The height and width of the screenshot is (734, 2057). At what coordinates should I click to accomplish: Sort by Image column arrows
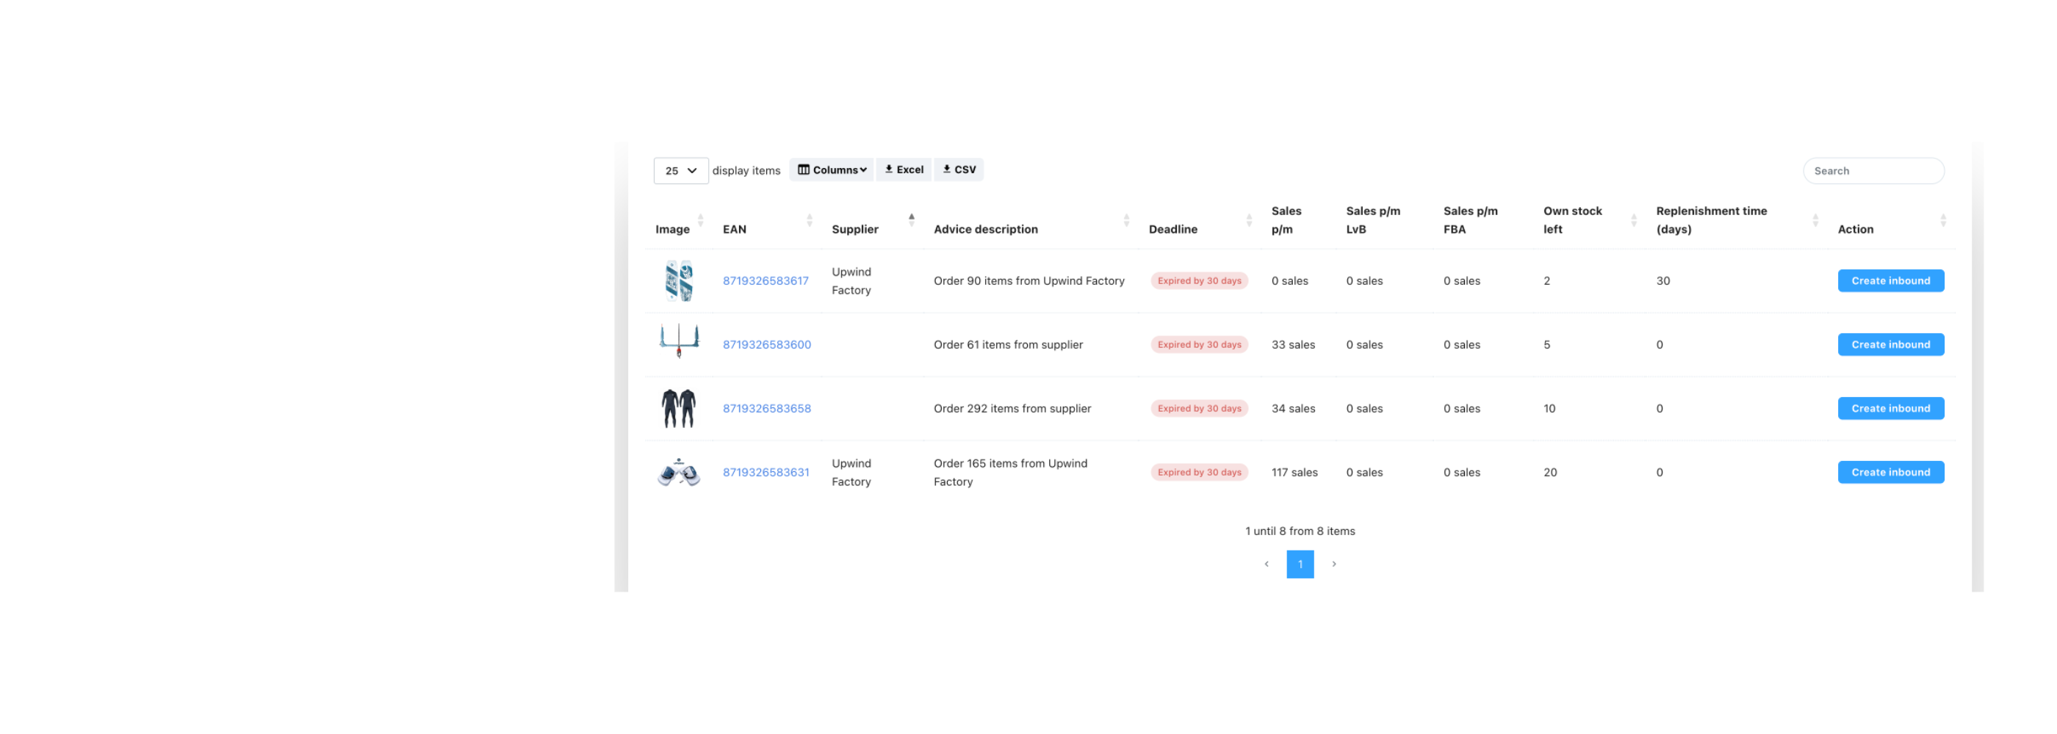coord(700,220)
